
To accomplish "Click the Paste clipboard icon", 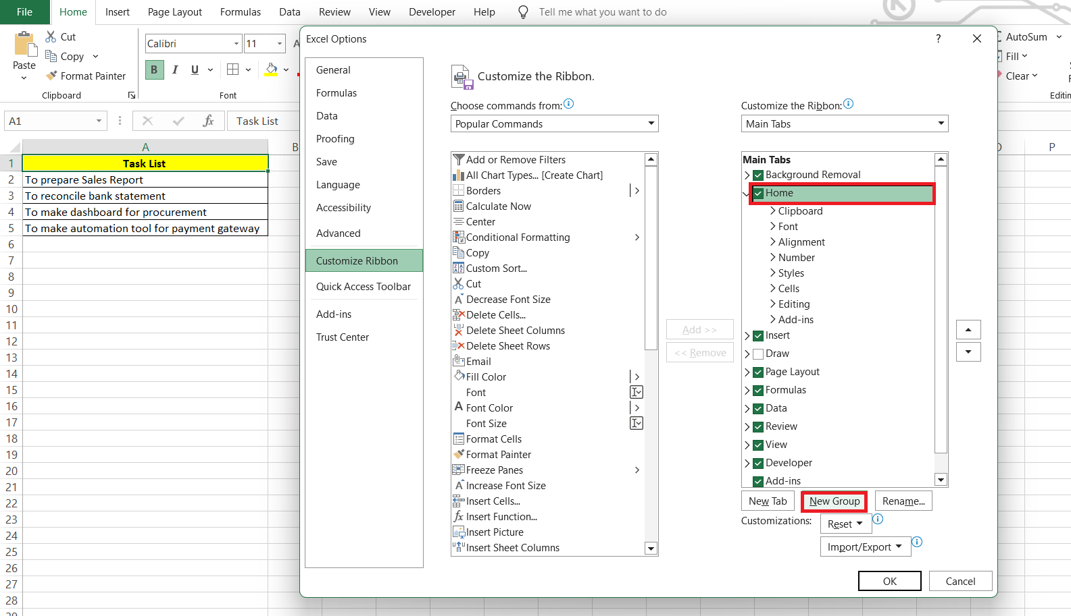I will tap(25, 45).
